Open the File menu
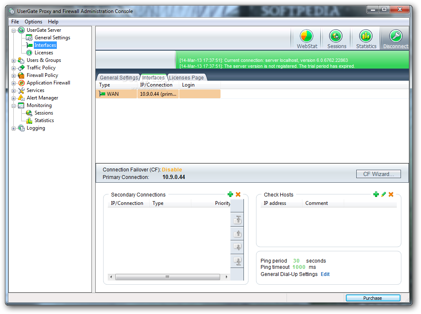The height and width of the screenshot is (314, 421). click(15, 22)
